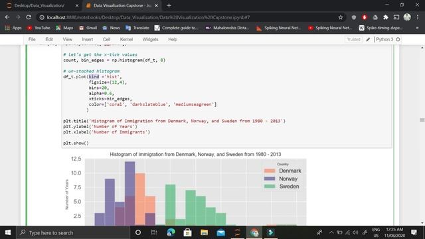The height and width of the screenshot is (239, 425).
Task: Click the pencil edit icon beside Trusted
Action: (368, 39)
